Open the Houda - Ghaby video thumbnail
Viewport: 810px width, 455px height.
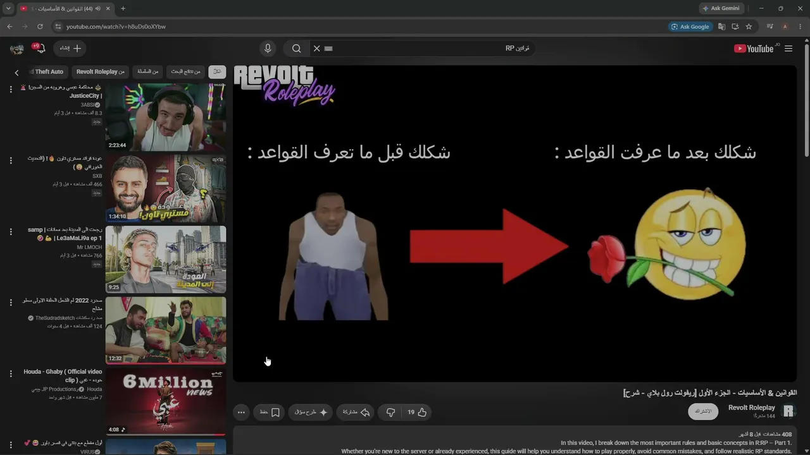[166, 402]
